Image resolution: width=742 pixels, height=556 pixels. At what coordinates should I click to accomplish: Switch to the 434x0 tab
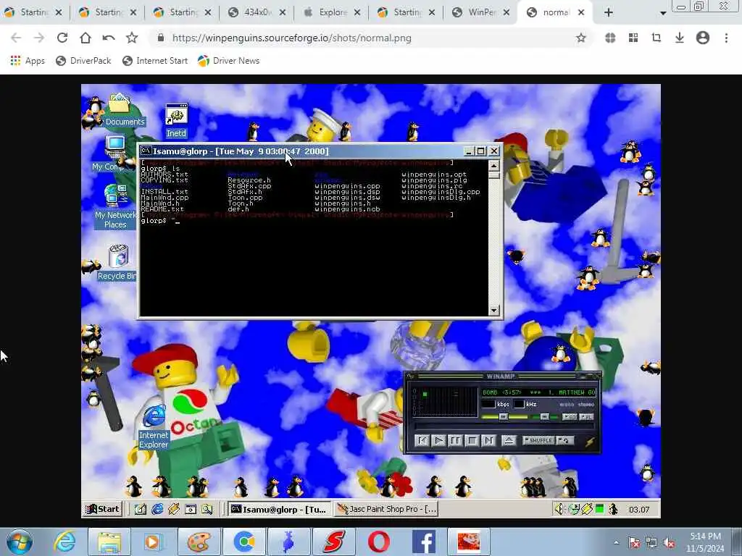[257, 12]
